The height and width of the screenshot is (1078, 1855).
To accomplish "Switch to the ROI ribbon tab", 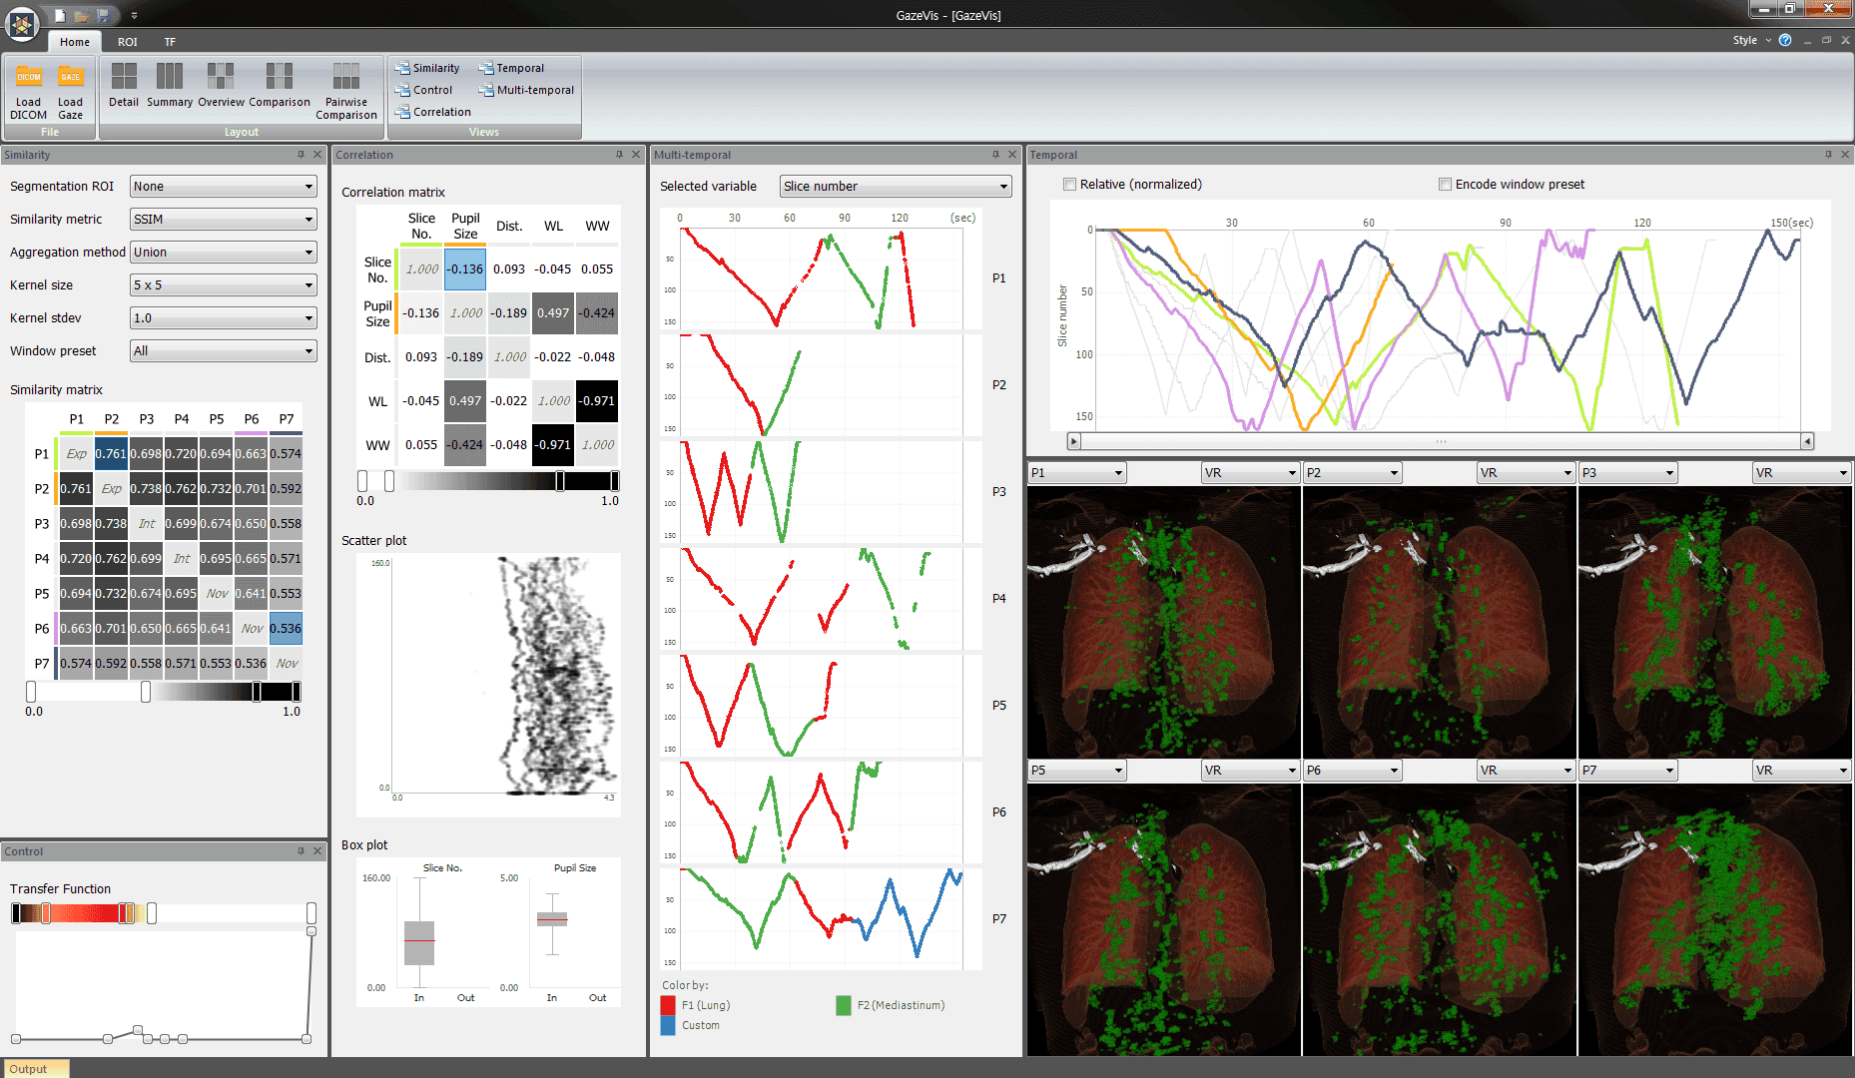I will pos(127,42).
